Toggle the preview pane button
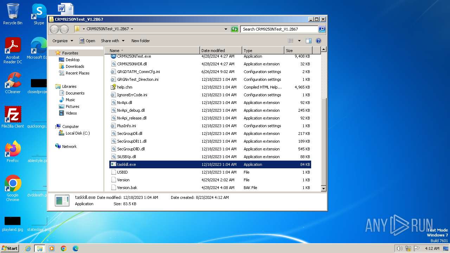450x253 pixels. (308, 41)
